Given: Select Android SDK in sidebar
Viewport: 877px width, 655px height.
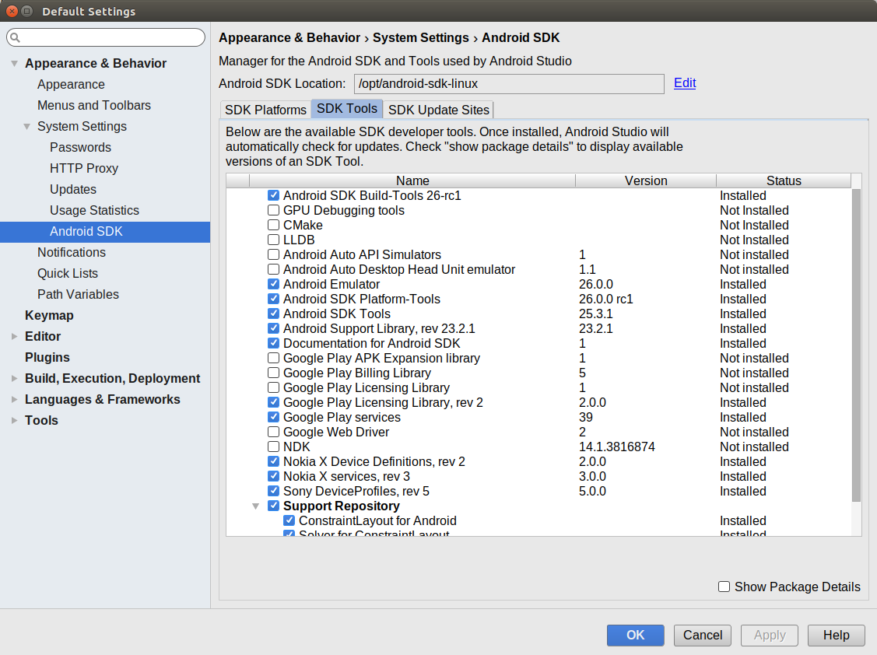Looking at the screenshot, I should point(105,232).
